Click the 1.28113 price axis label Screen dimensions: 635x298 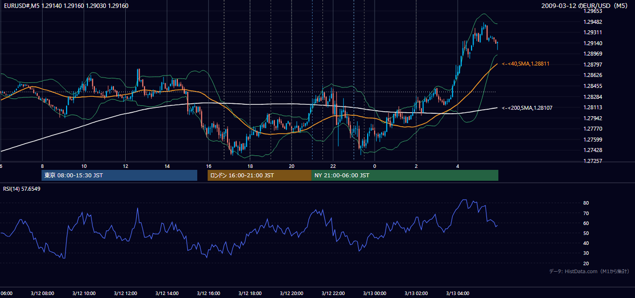coord(593,107)
